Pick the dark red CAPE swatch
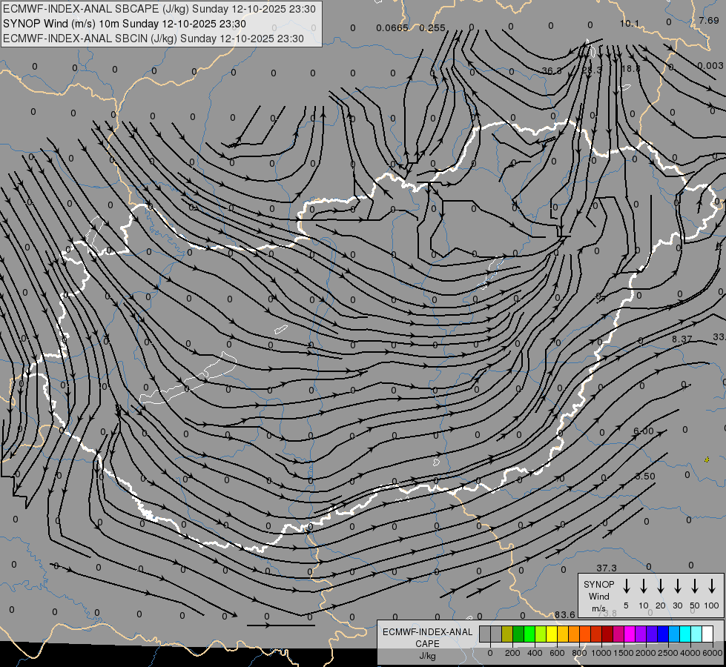This screenshot has width=726, height=667. pyautogui.click(x=607, y=634)
